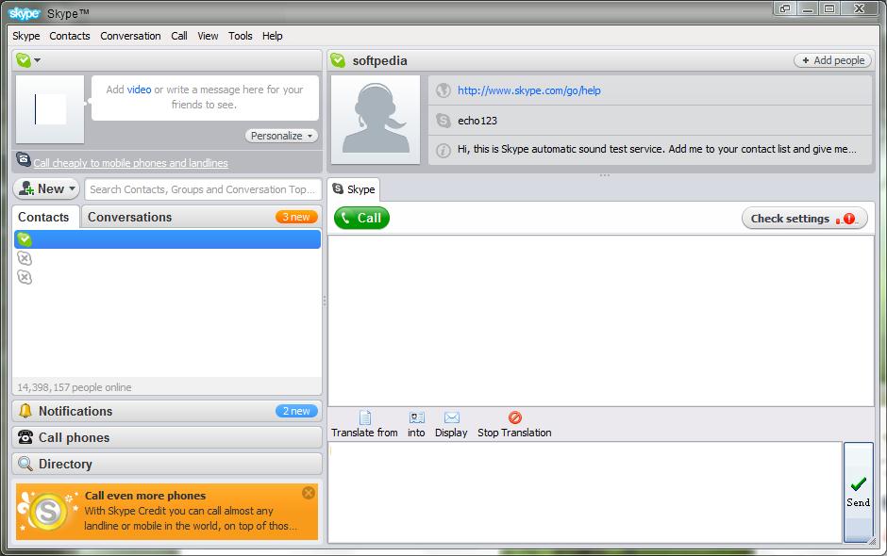Click the mood message box
The width and height of the screenshot is (887, 556).
[x=205, y=97]
